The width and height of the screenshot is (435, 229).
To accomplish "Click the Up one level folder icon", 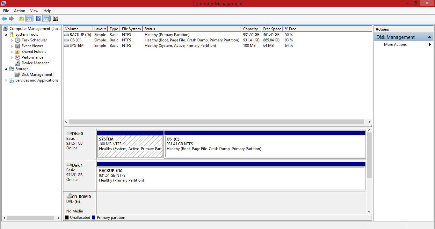I will (x=21, y=18).
